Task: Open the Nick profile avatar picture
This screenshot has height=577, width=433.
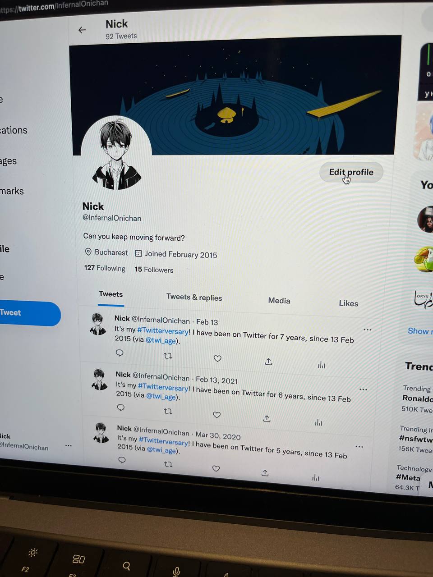Action: click(x=116, y=153)
